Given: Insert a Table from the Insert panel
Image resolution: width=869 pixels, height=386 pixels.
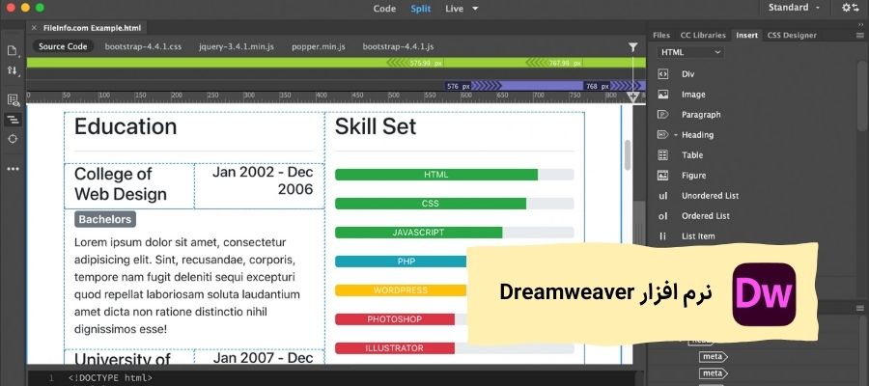Looking at the screenshot, I should pos(691,155).
